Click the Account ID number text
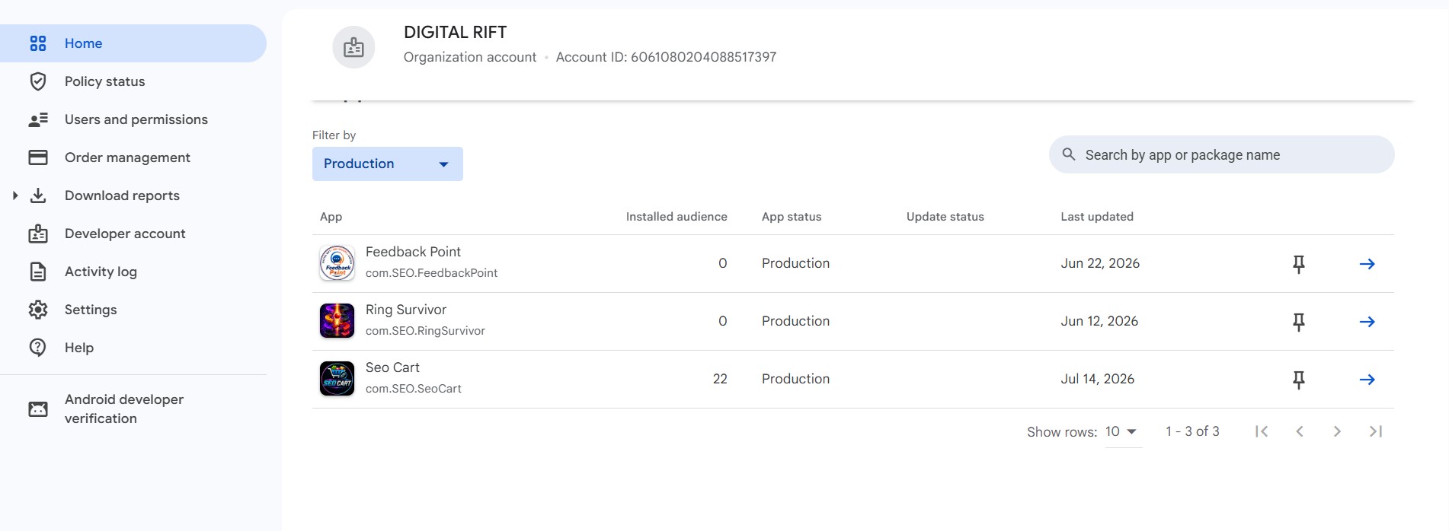1449x531 pixels. coord(703,57)
